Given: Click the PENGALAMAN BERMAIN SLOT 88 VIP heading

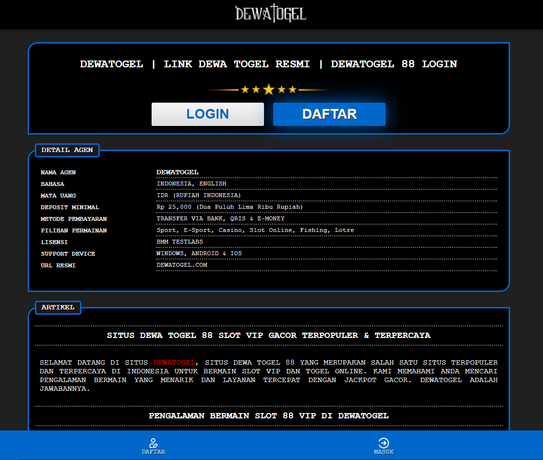Looking at the screenshot, I should 268,416.
